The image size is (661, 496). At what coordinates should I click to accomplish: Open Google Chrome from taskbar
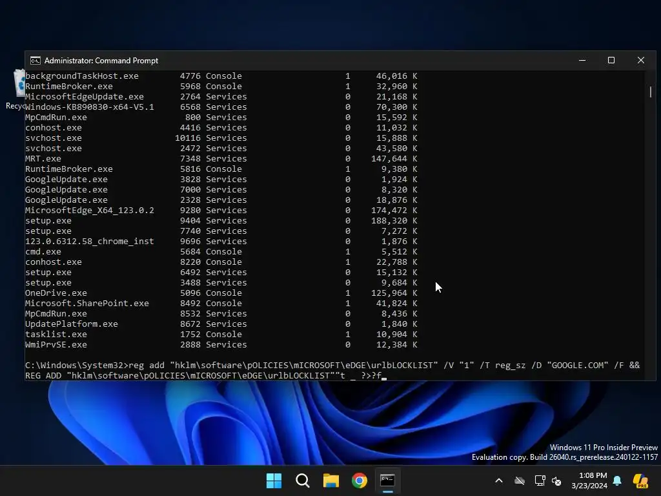(x=360, y=480)
